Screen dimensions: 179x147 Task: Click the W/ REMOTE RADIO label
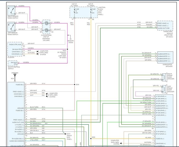pos(71,41)
